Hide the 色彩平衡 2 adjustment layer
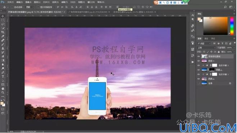 point(199,65)
